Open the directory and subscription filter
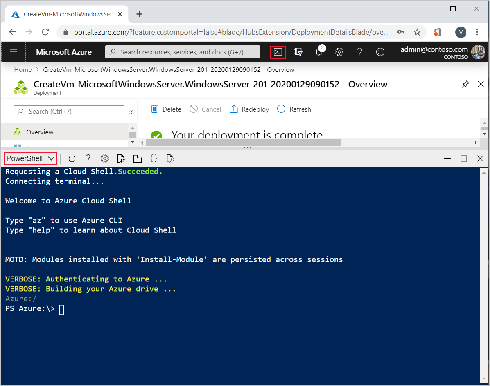 pos(298,52)
